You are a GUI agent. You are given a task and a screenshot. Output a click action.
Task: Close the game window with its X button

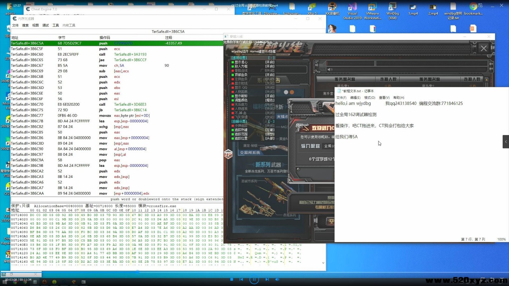[484, 48]
